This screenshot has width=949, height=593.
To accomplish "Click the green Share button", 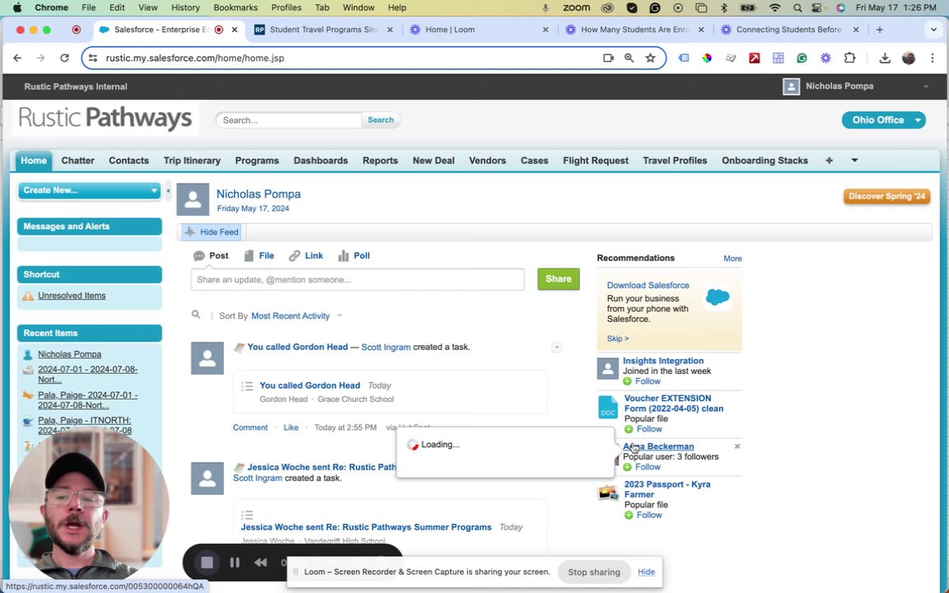I will click(558, 279).
